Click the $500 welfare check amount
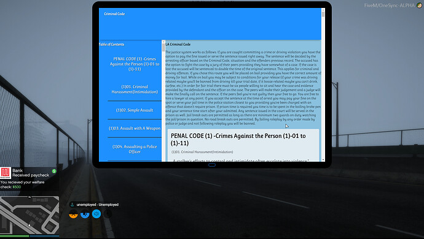Screen dimensions: 424x239 point(17,187)
